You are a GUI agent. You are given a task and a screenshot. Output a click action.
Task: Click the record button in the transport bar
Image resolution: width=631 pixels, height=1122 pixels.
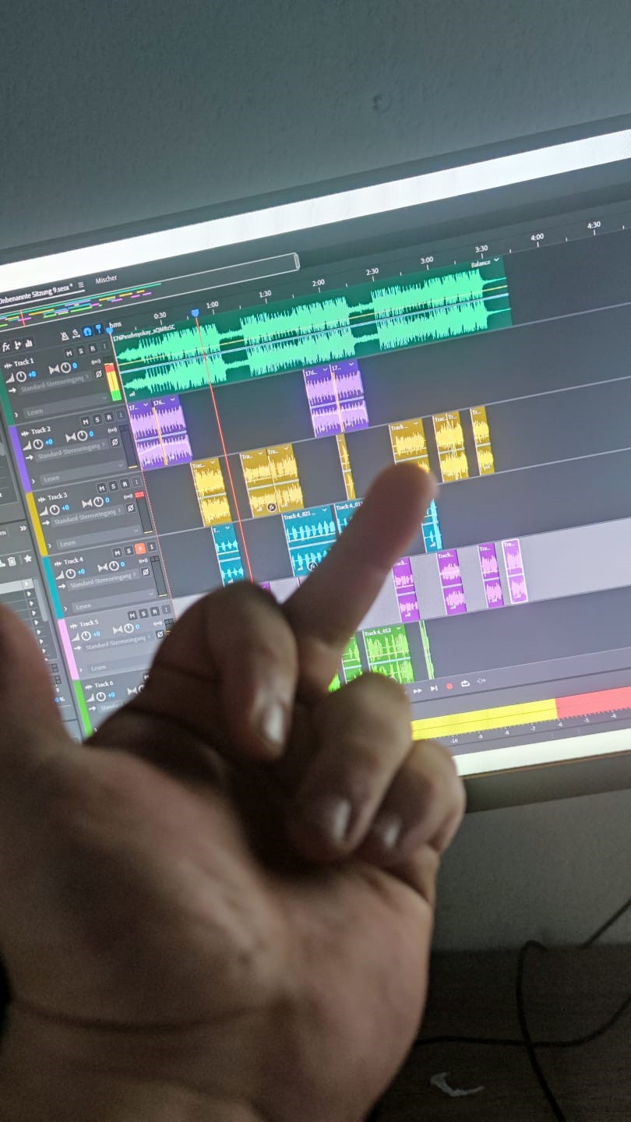click(449, 686)
